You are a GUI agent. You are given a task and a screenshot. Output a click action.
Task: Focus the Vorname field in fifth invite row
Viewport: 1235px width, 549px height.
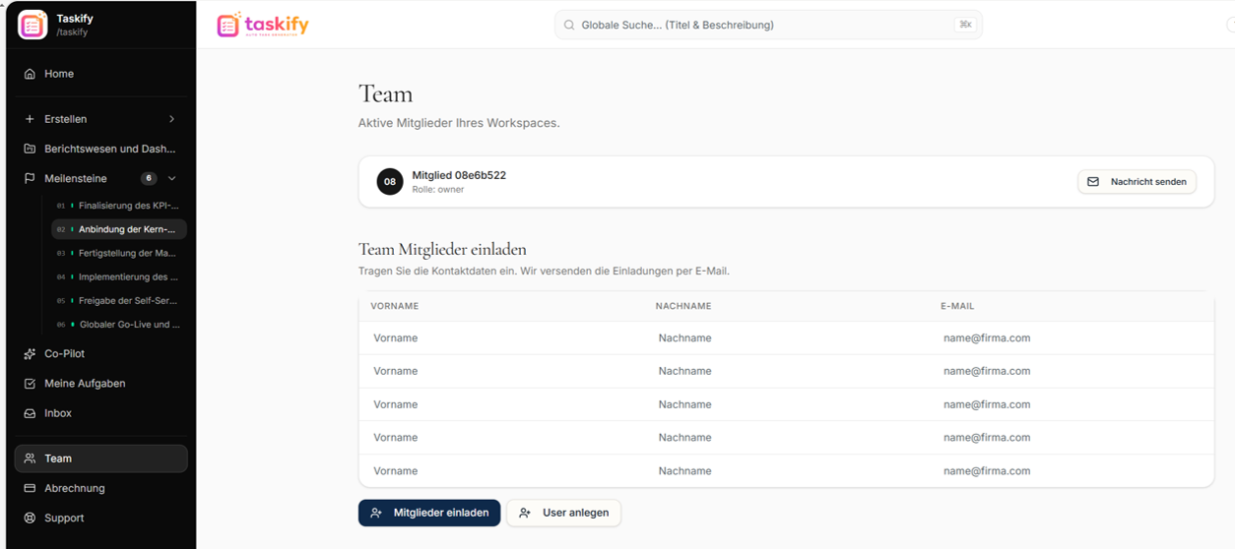tap(502, 471)
